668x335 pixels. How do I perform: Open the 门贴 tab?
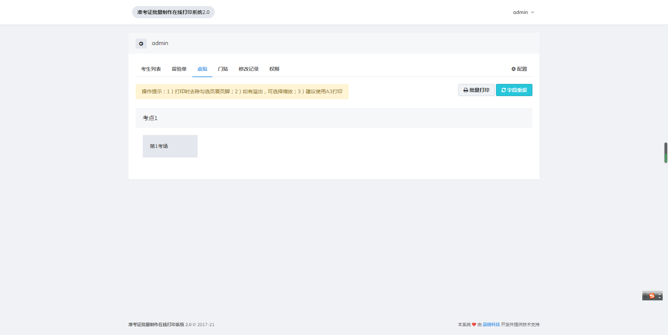point(223,69)
